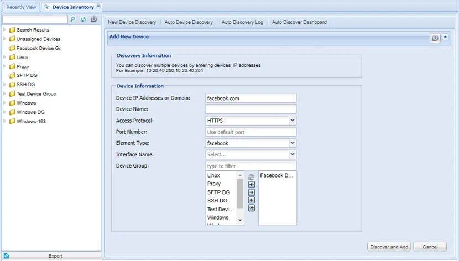The height and width of the screenshot is (261, 459).
Task: Click the Search Results folder icon
Action: pyautogui.click(x=12, y=30)
